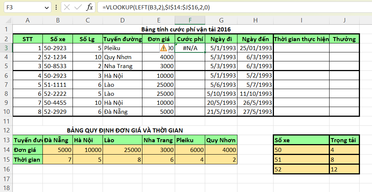This screenshot has height=192, width=372.
Task: Cancel formula entry with X icon
Action: (67, 7)
